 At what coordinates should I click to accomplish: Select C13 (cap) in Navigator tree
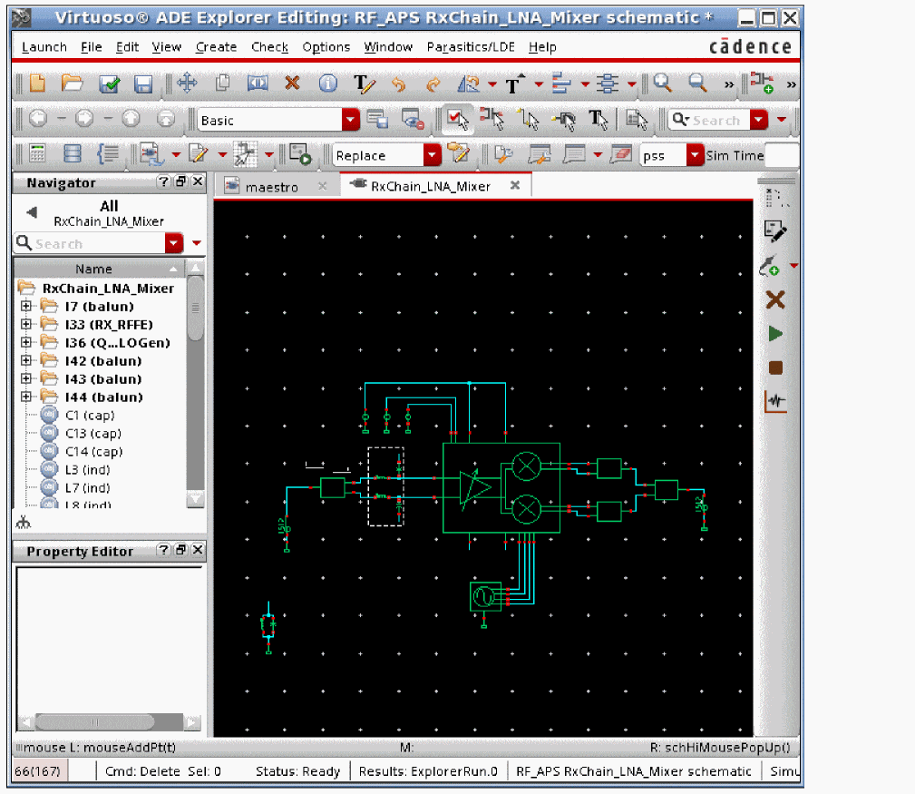(92, 434)
